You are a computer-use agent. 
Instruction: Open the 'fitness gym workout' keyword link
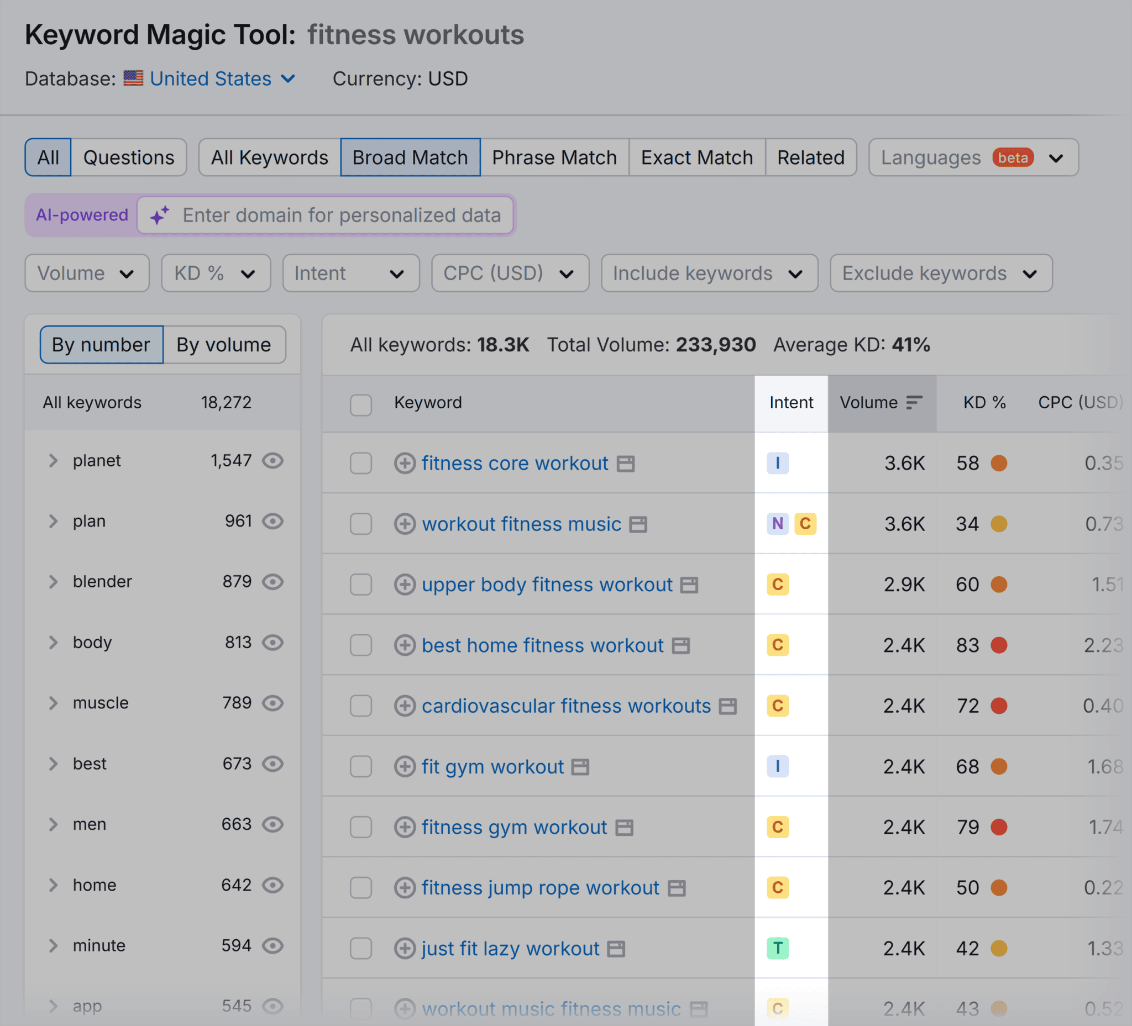coord(512,827)
